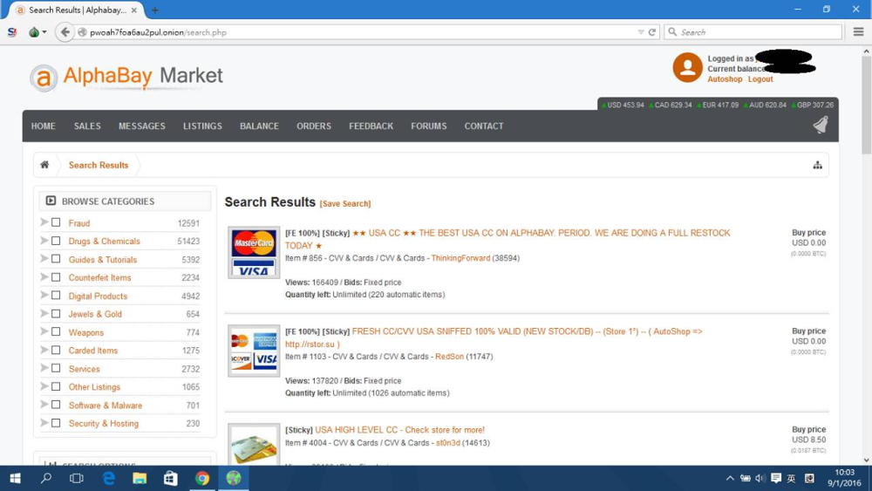
Task: Open the MESSAGES menu item
Action: point(142,126)
